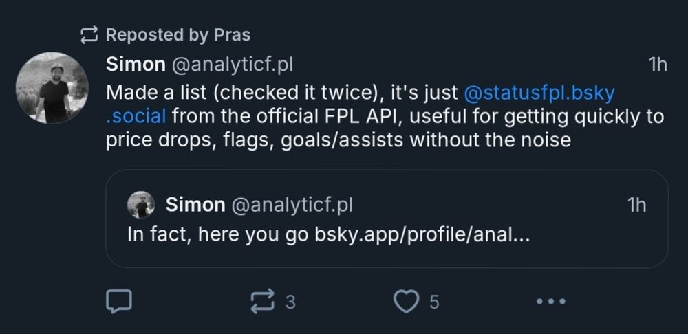Like the post with heart icon
Screen dimensions: 688x334
[x=406, y=300]
